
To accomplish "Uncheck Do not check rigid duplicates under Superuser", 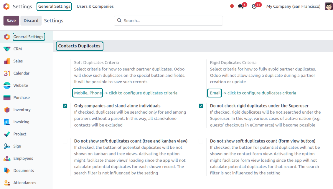I will [201, 106].
